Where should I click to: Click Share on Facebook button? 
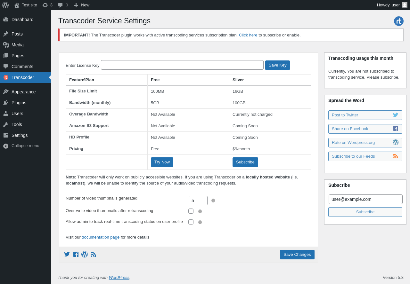coord(365,129)
